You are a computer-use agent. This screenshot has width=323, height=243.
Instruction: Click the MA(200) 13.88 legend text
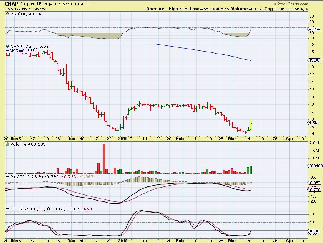(x=22, y=51)
